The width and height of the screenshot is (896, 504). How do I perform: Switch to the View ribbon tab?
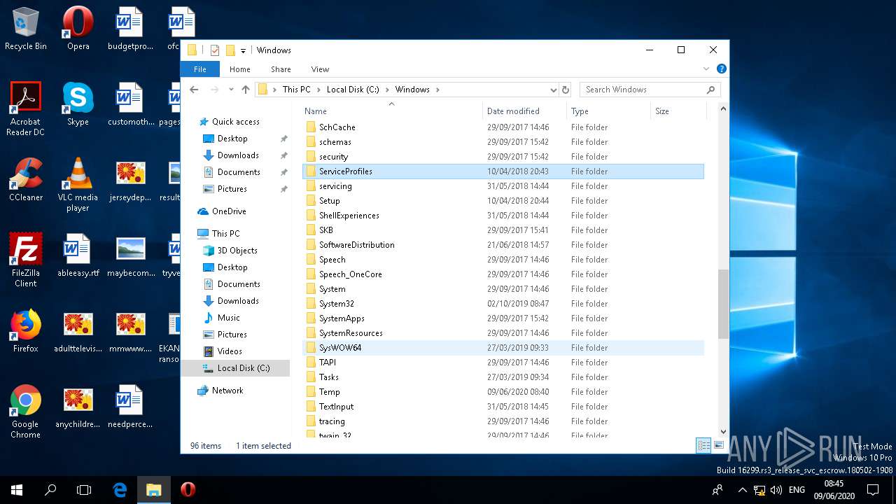tap(320, 69)
